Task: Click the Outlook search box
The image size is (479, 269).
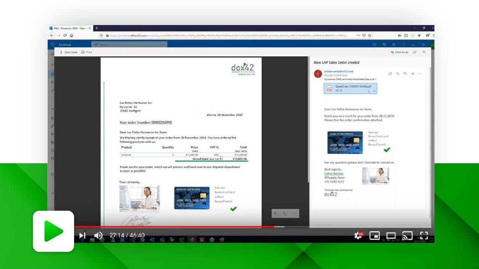Action: 129,44
